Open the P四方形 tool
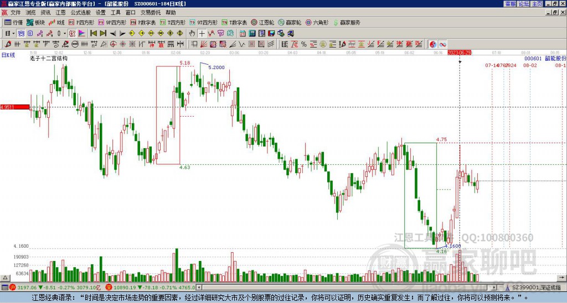567x303 pixels. [81, 22]
